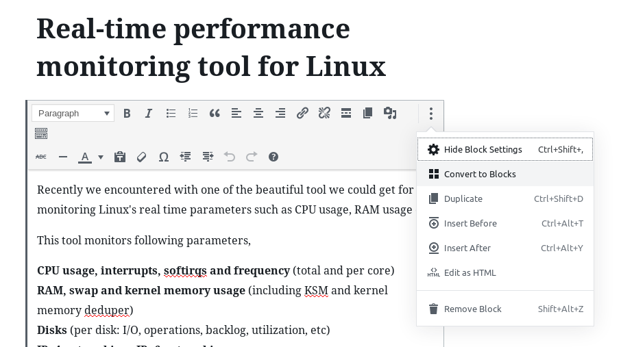Open the Paragraph format dropdown

click(73, 114)
